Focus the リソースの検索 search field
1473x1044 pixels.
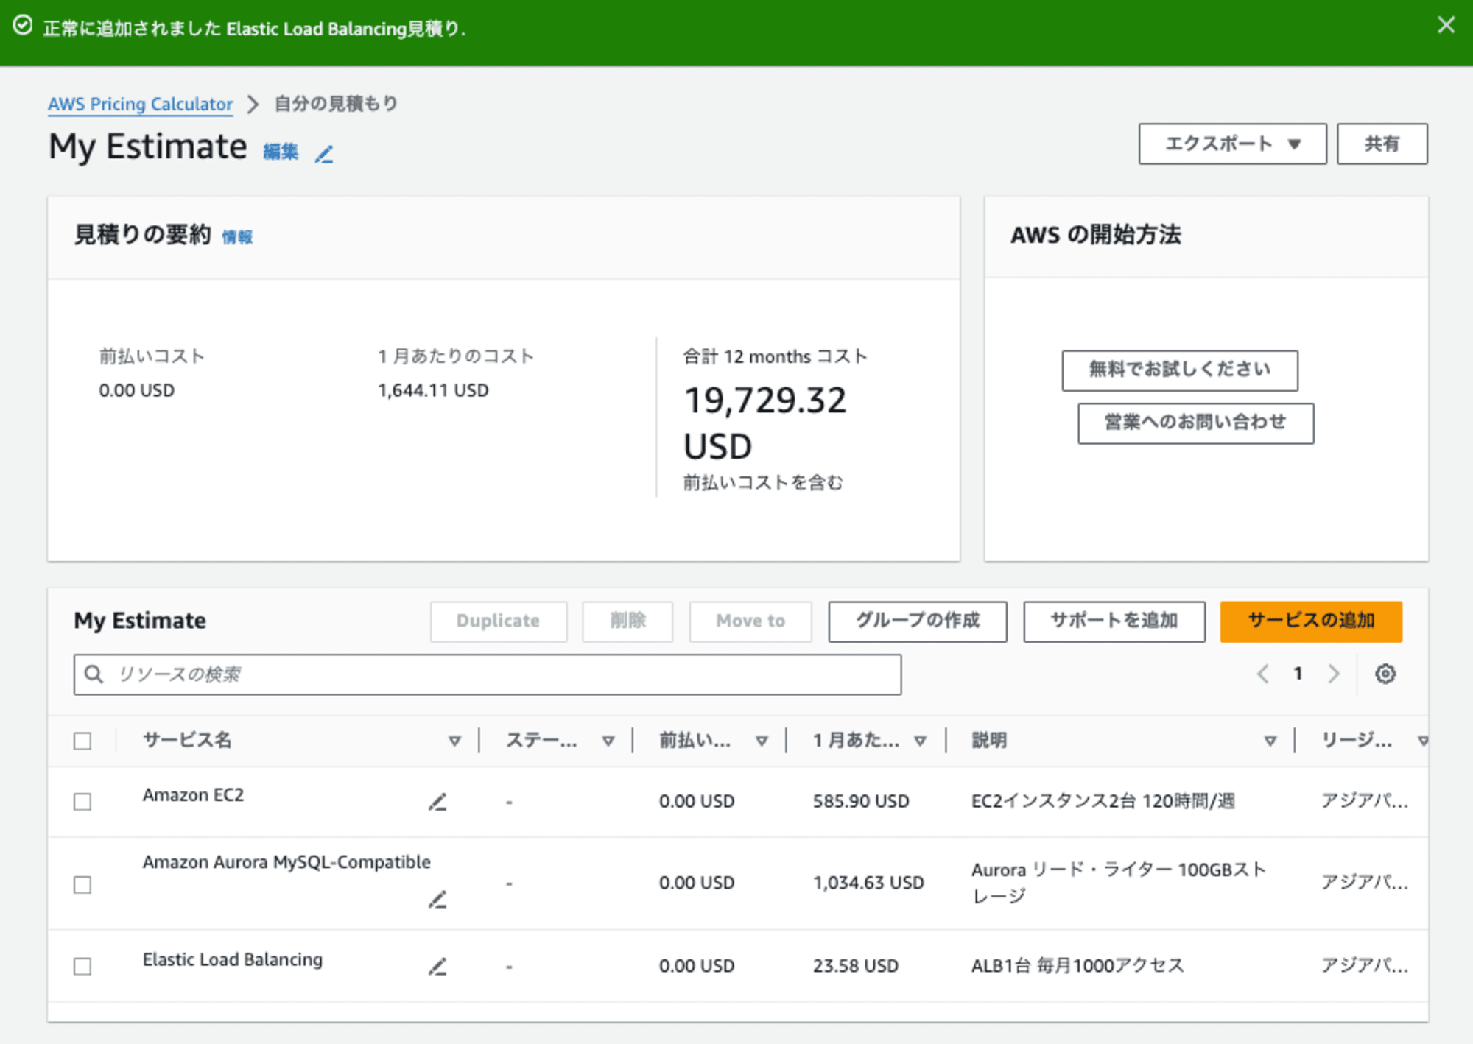pyautogui.click(x=488, y=674)
